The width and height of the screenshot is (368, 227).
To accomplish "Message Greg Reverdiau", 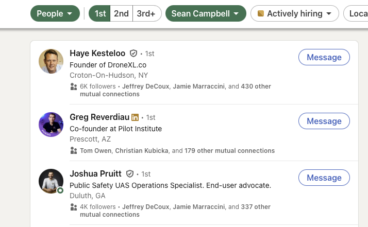I will tap(324, 121).
